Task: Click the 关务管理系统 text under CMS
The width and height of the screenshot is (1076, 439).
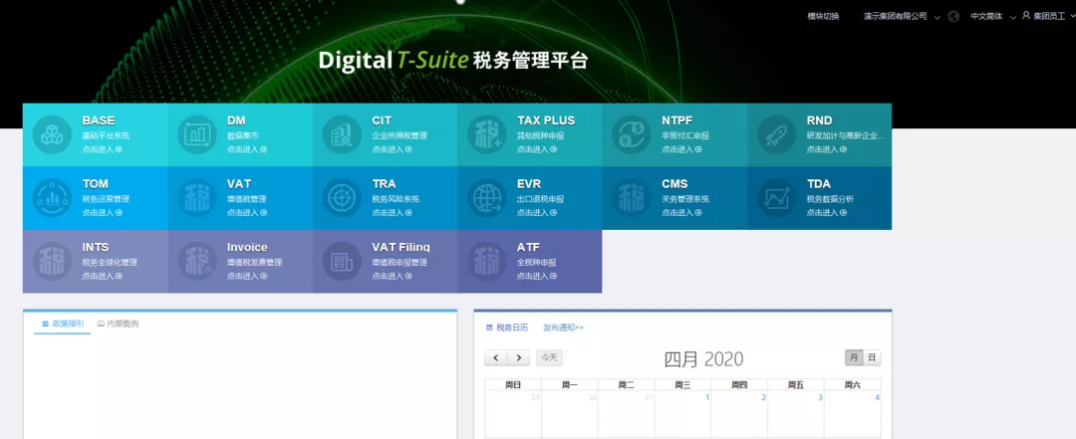Action: point(685,200)
